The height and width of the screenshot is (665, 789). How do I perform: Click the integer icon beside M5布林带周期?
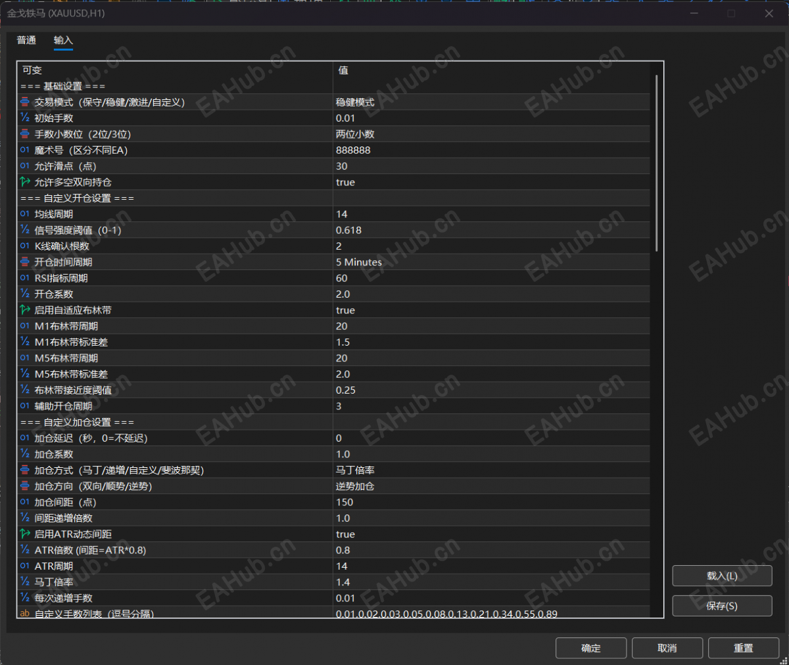(x=25, y=357)
